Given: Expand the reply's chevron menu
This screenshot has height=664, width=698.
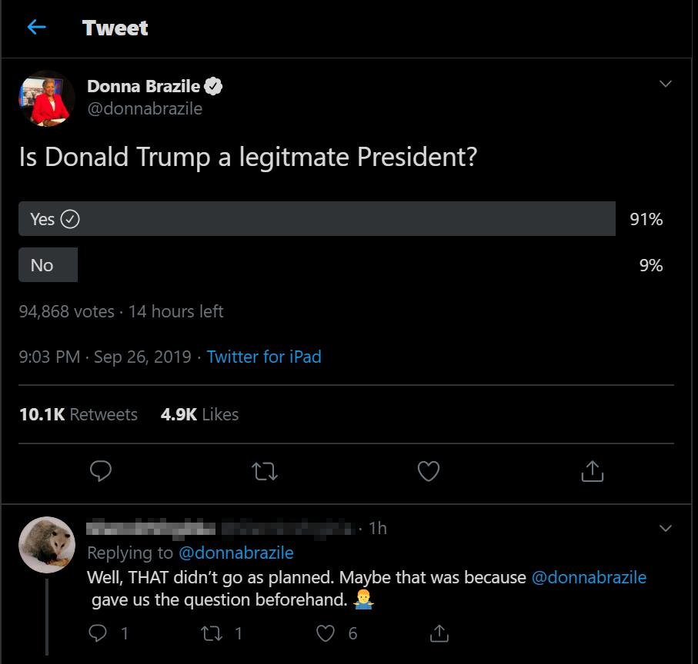Looking at the screenshot, I should click(x=666, y=528).
